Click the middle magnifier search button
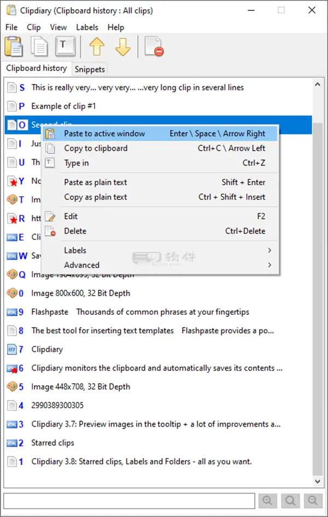 point(290,501)
